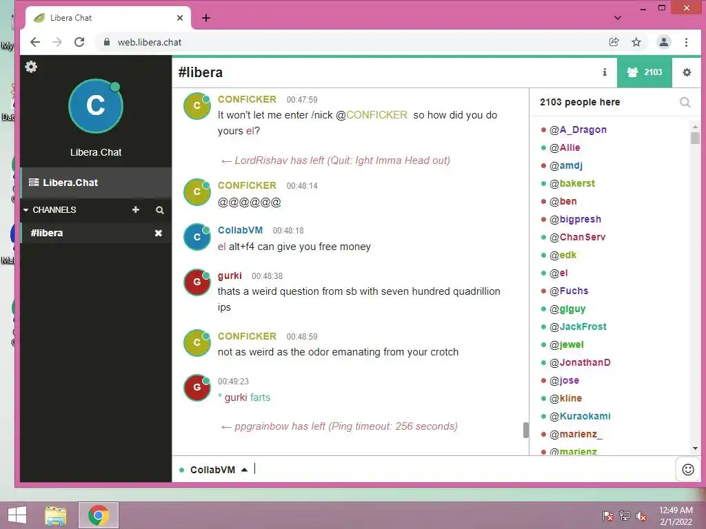Open Action Center flag tray icon

(x=608, y=516)
